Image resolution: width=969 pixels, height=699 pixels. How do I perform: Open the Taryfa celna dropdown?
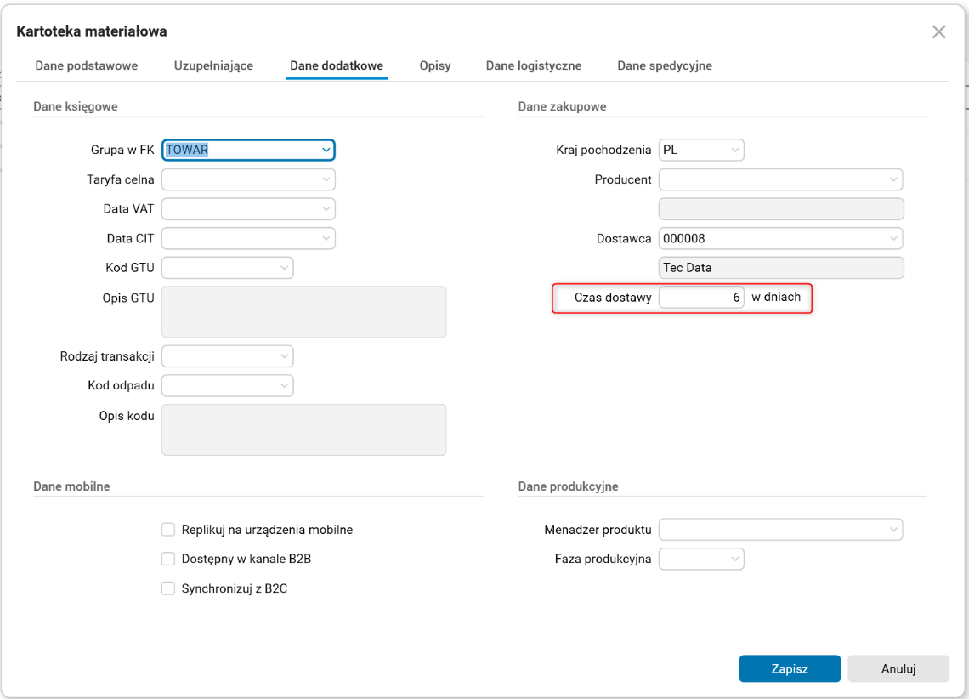coord(326,179)
